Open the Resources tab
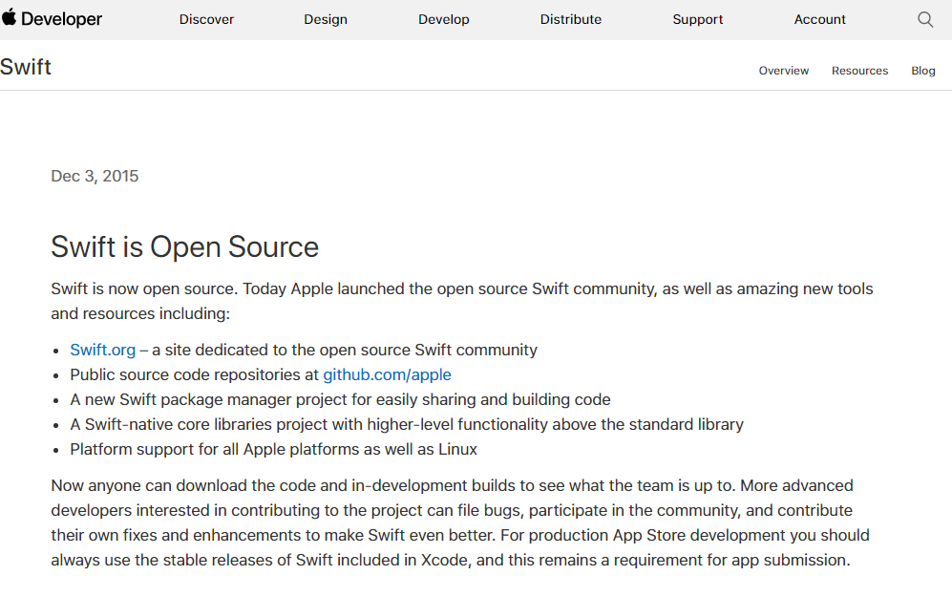The image size is (952, 597). [x=859, y=70]
